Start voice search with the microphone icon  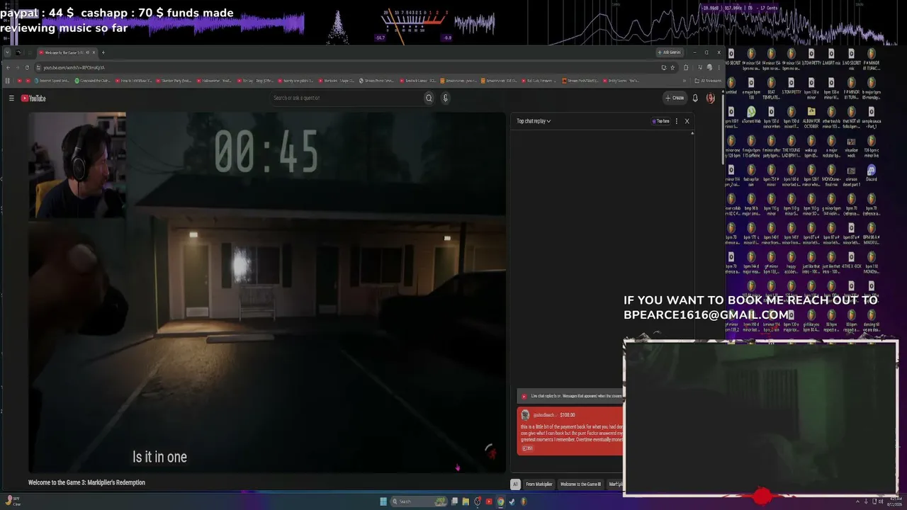click(446, 98)
